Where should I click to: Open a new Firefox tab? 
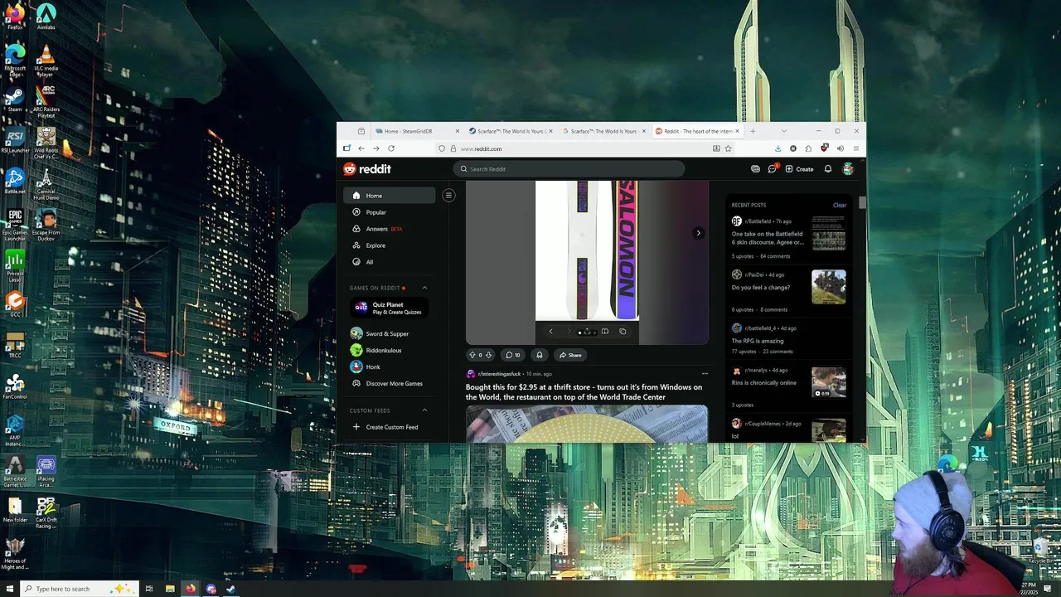coord(753,131)
